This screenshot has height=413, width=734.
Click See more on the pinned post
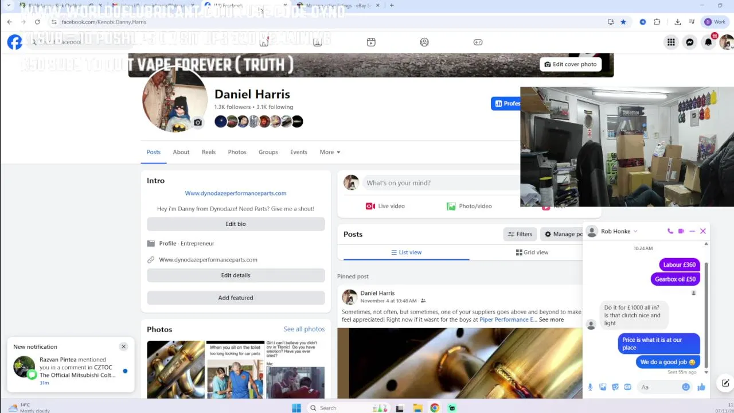tap(551, 320)
